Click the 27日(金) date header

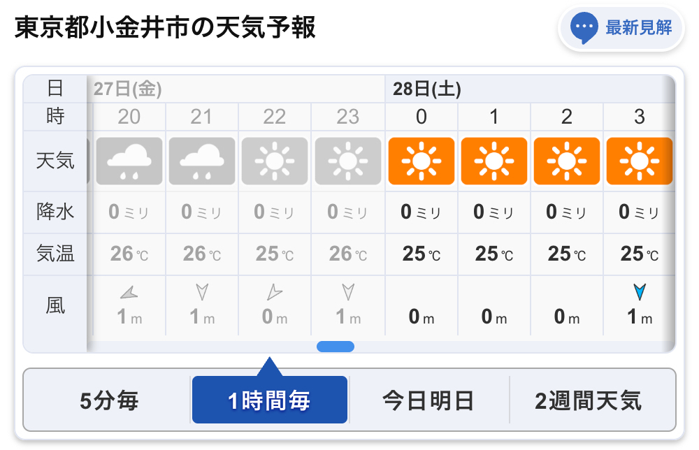click(x=127, y=89)
